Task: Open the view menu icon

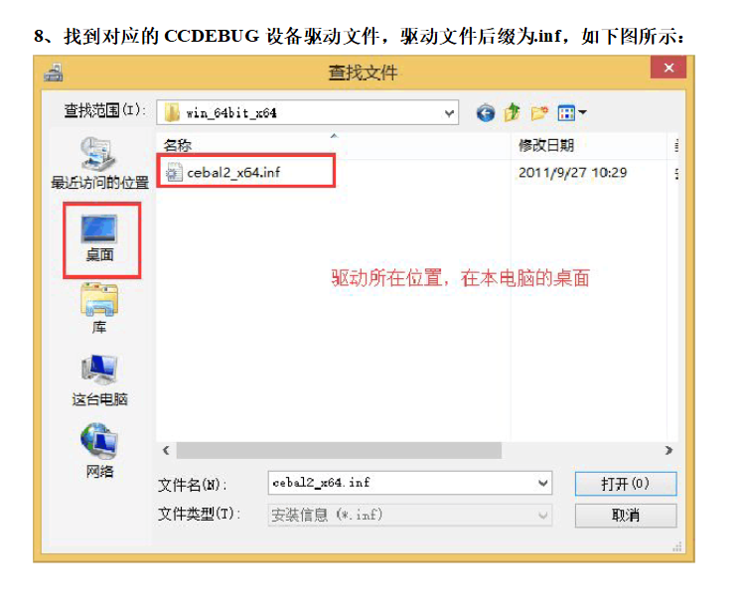Action: point(571,113)
